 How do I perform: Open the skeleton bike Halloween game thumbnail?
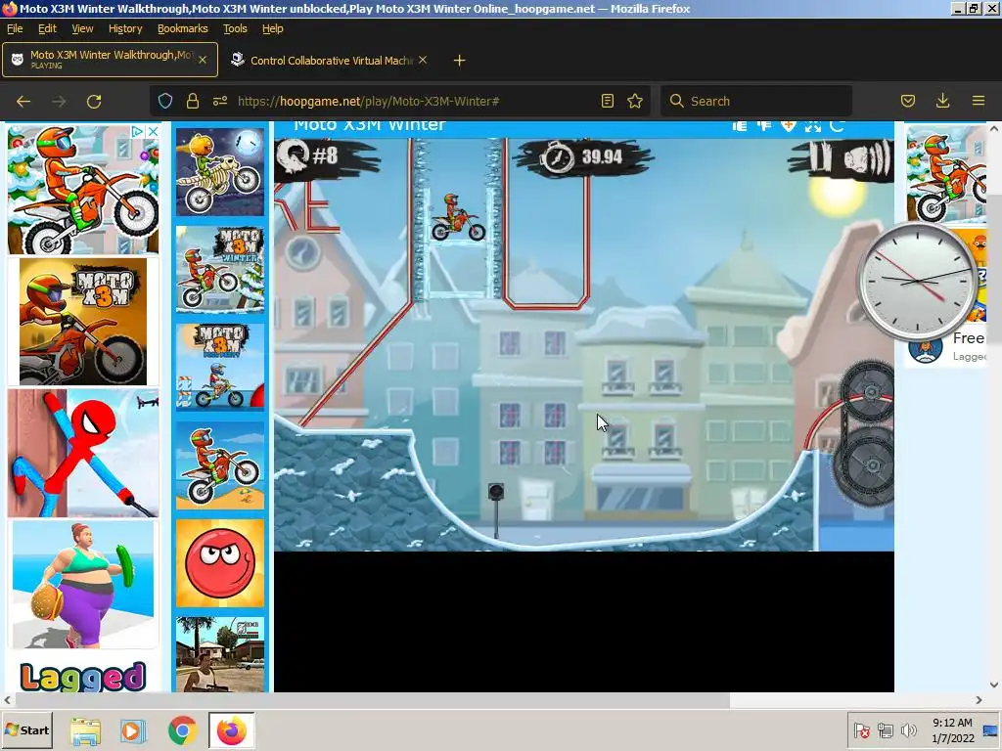click(220, 172)
